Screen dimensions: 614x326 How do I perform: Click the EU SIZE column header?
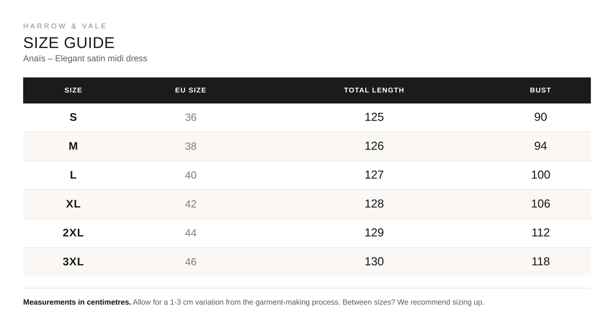(191, 90)
